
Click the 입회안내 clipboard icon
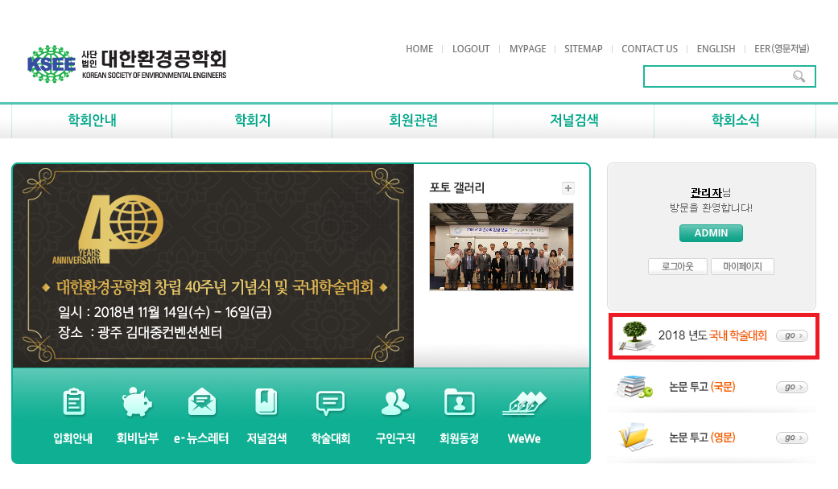(x=73, y=402)
